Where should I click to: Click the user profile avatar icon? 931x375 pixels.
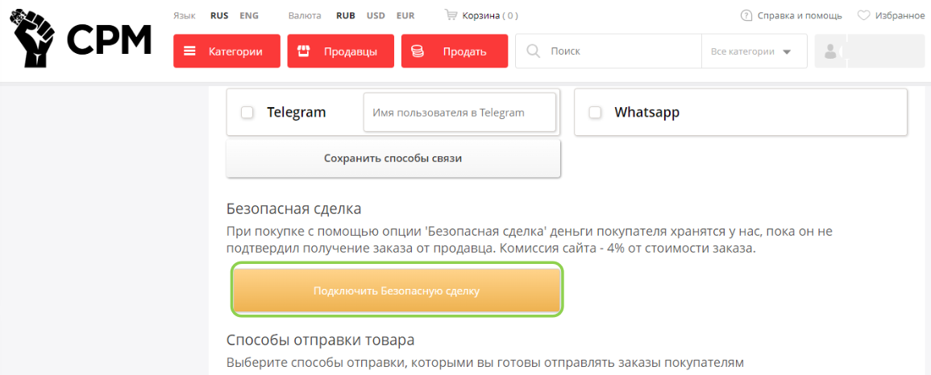[831, 52]
